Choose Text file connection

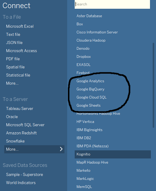(13, 34)
